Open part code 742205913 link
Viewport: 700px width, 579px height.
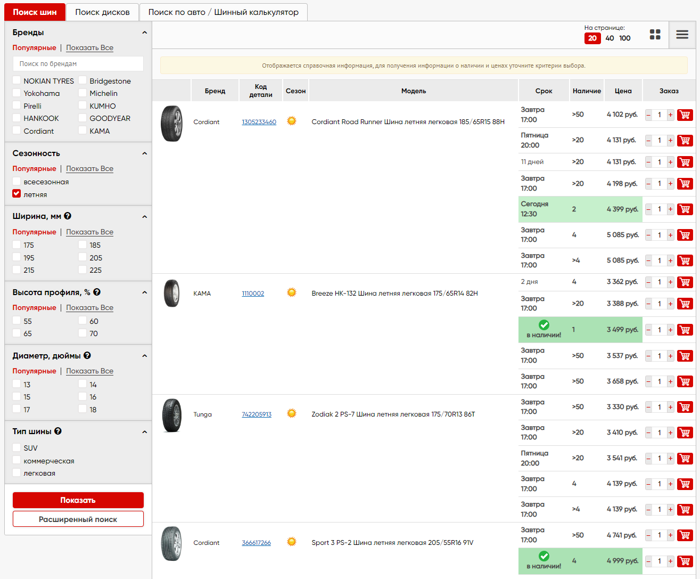coord(257,414)
